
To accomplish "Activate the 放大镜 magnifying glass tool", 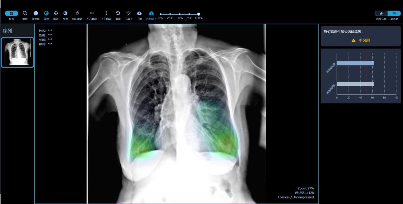I will tap(36, 13).
